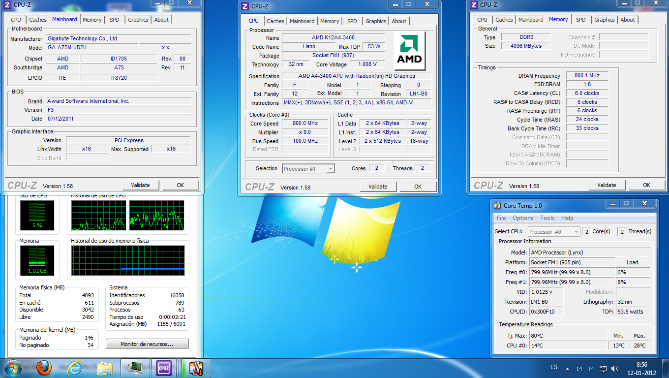
Task: Open Core Temp Tools menu
Action: [x=547, y=218]
